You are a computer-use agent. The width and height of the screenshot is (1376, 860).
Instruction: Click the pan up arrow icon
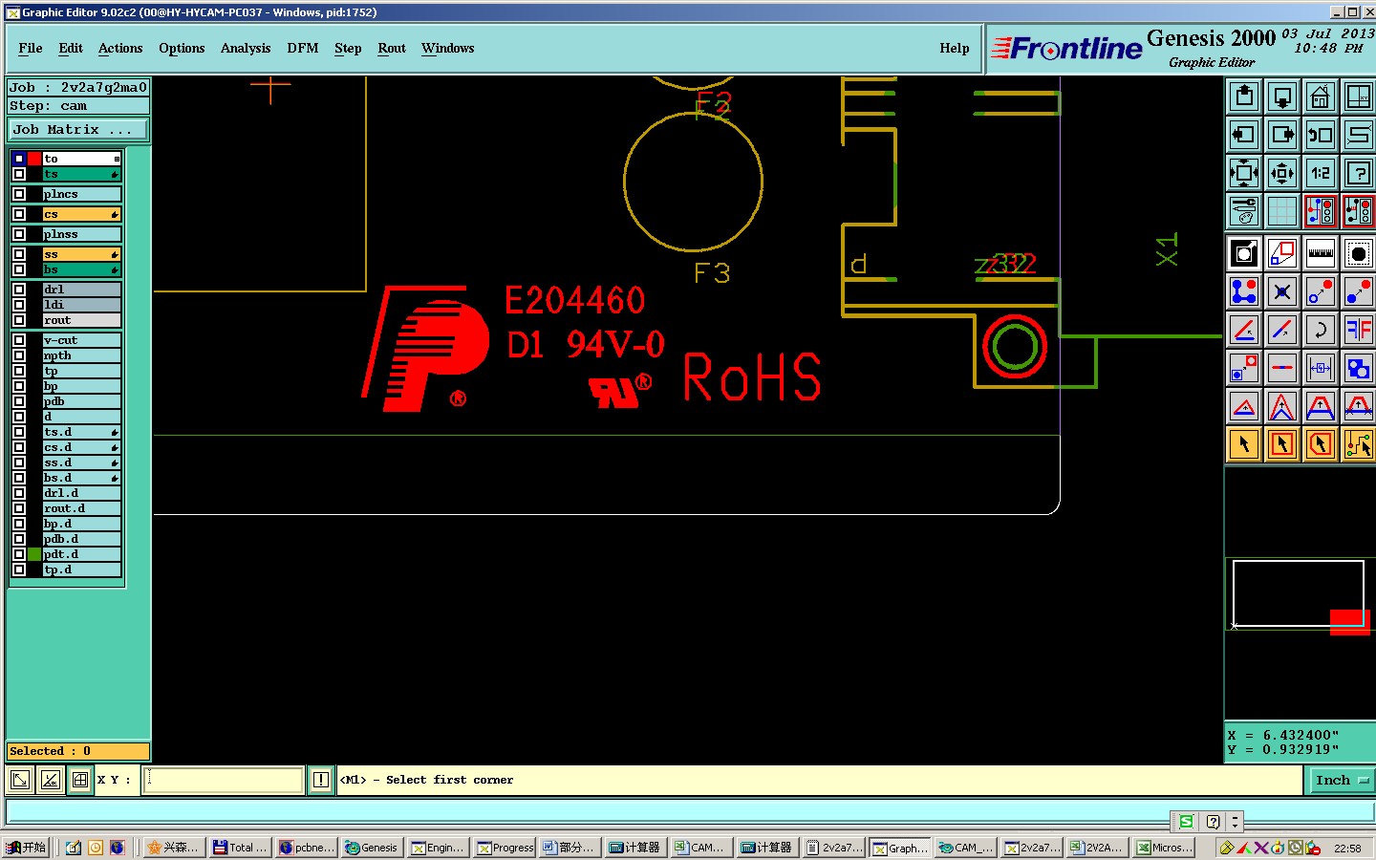pos(1244,97)
